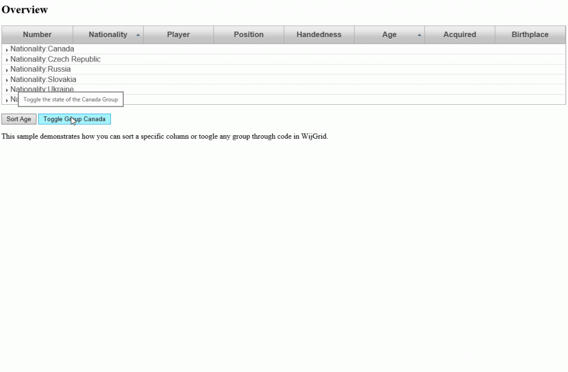Expand the Nationality:Canada group arrow
The image size is (568, 372).
tap(7, 50)
